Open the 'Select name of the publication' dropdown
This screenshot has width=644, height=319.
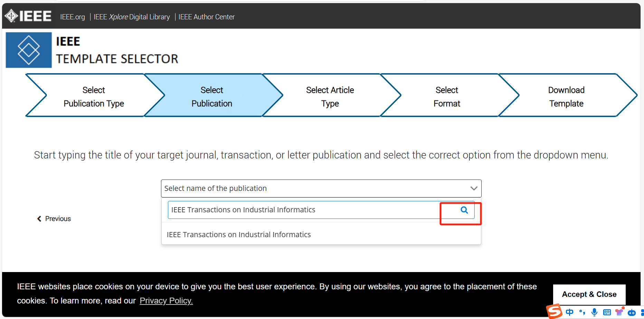pyautogui.click(x=321, y=188)
